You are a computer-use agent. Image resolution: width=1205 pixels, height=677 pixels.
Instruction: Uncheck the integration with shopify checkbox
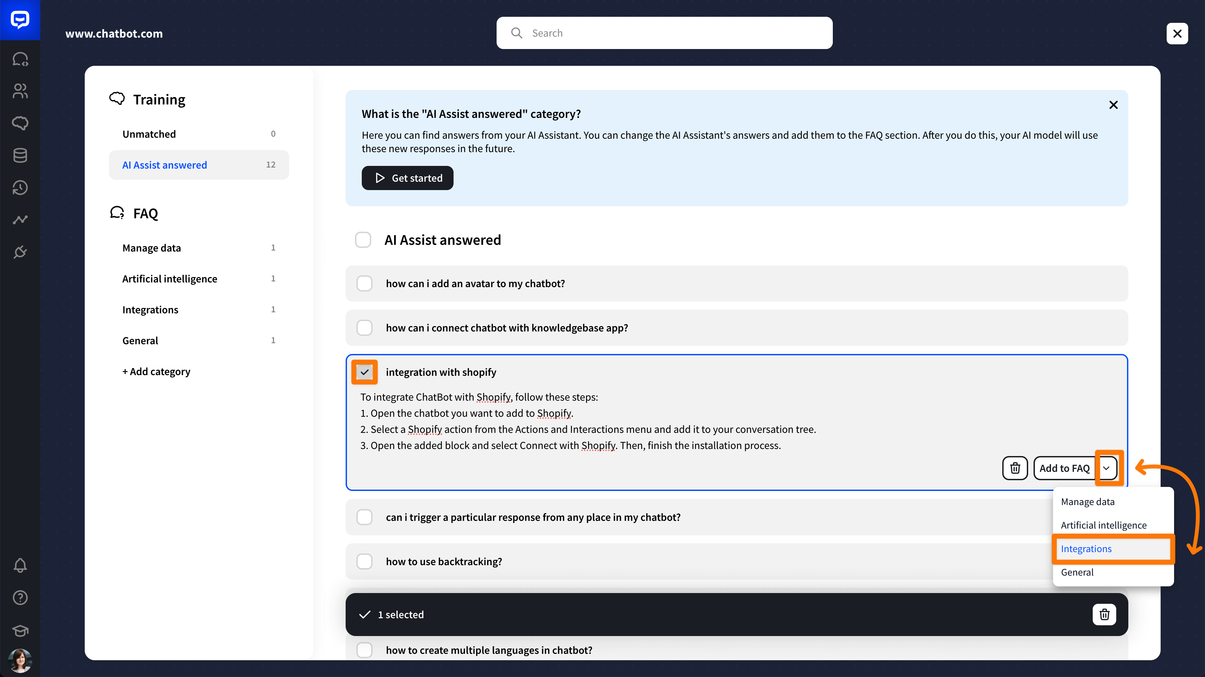tap(364, 372)
